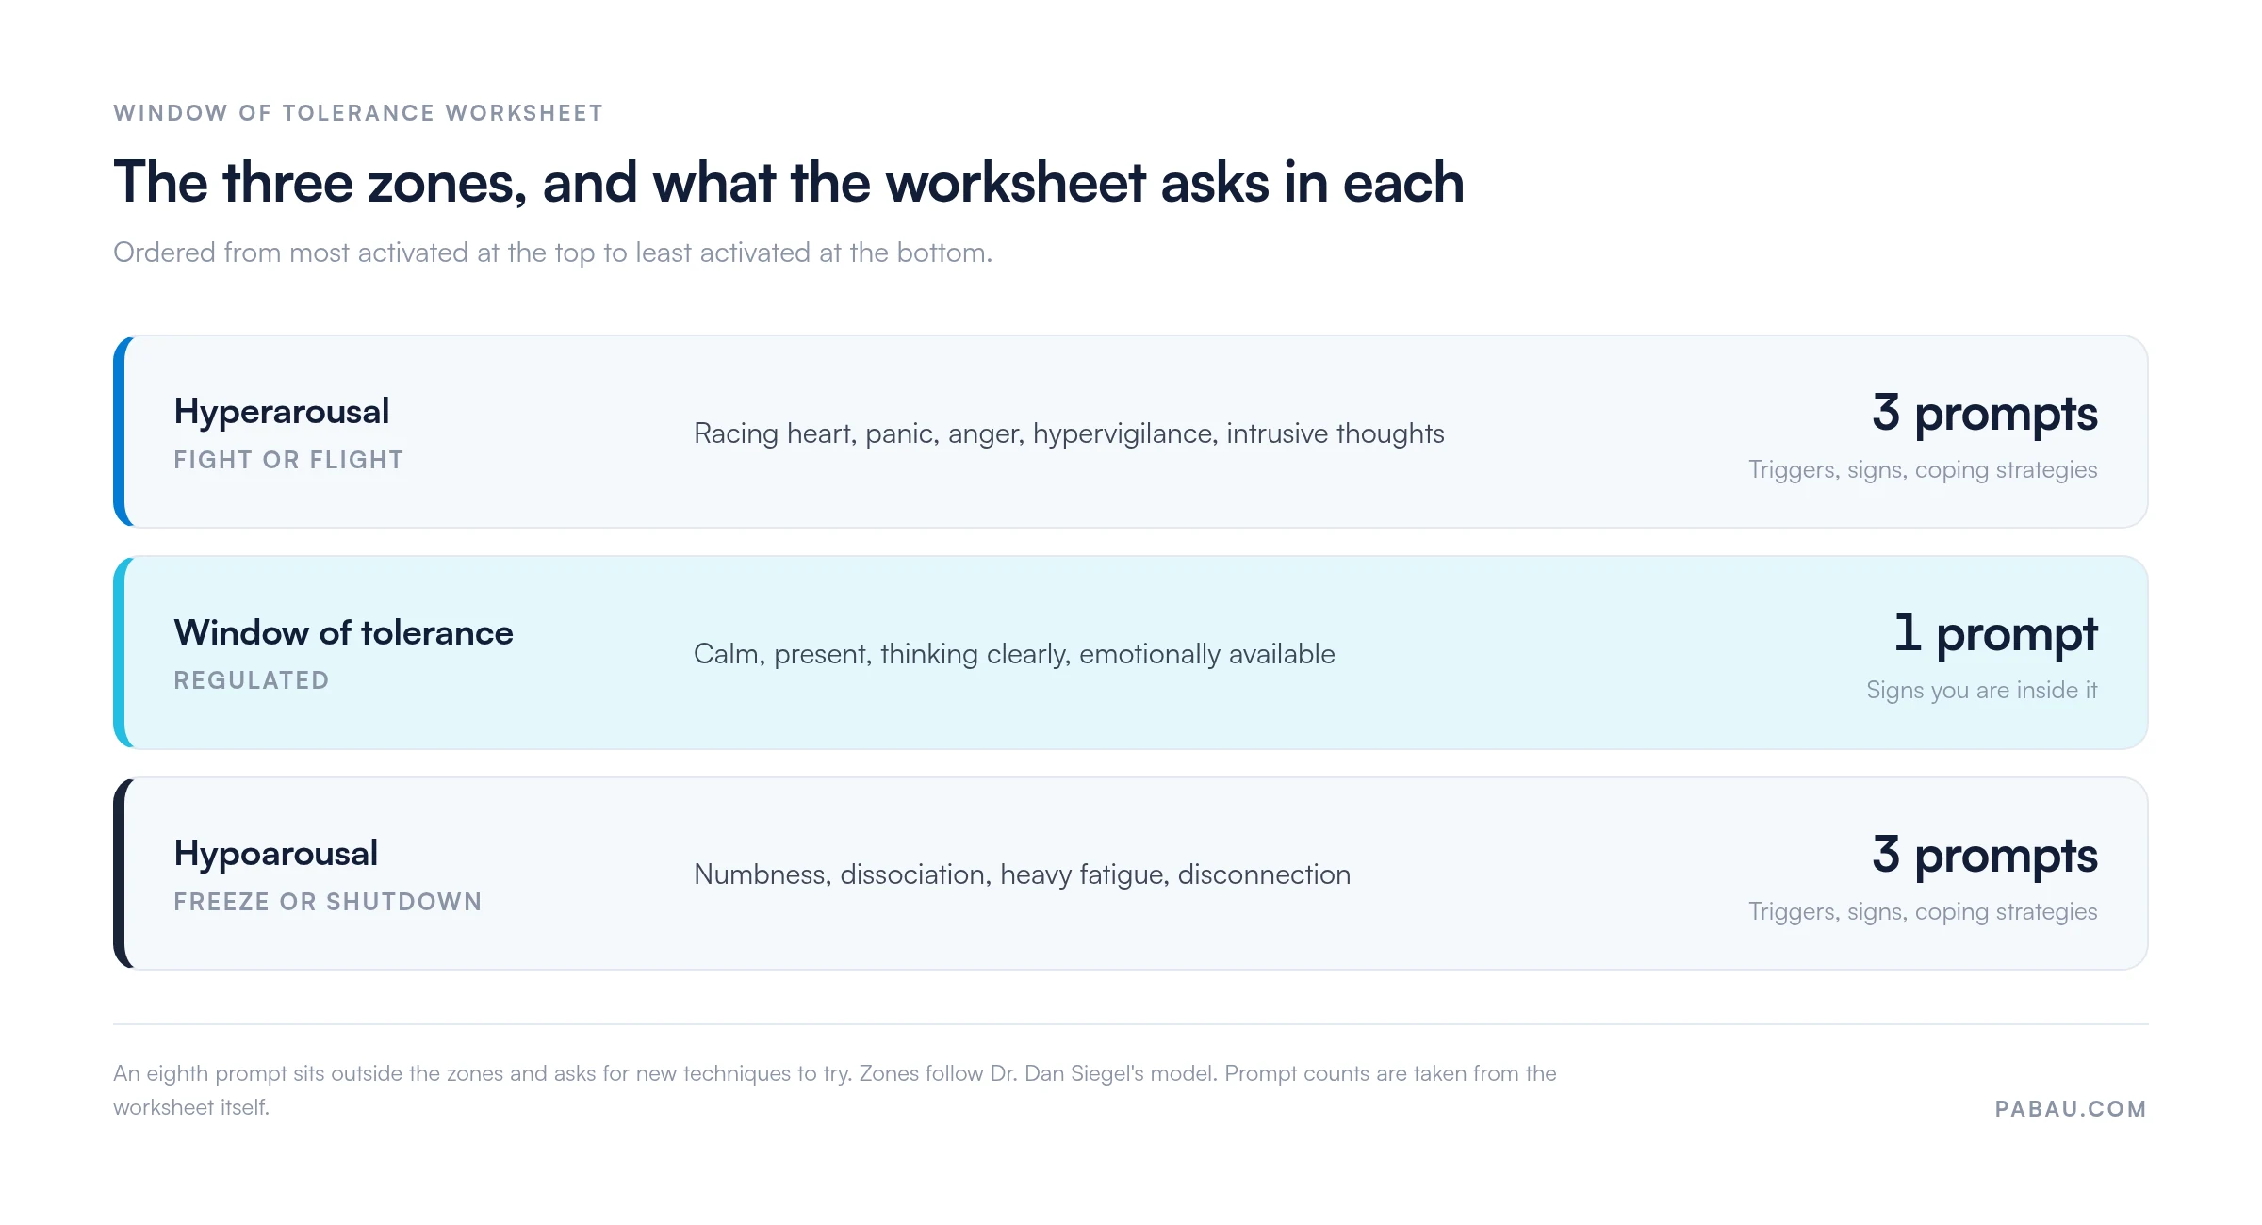
Task: Click the 'Calm, present, thinking clearly' description
Action: [1014, 654]
